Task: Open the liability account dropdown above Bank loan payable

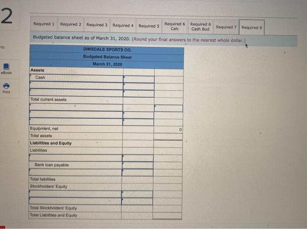Action: pos(75,158)
